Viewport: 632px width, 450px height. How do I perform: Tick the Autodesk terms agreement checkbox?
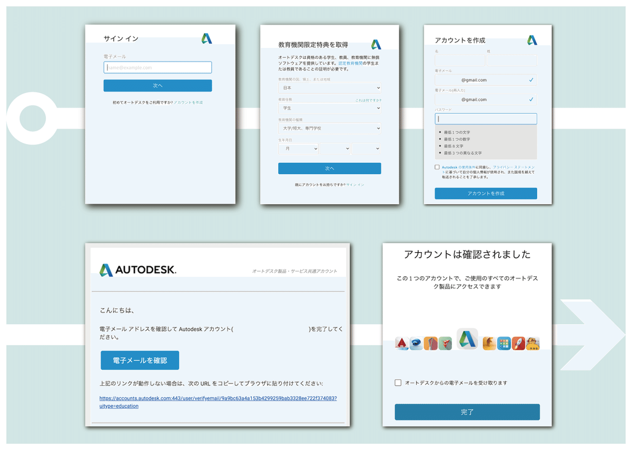437,167
